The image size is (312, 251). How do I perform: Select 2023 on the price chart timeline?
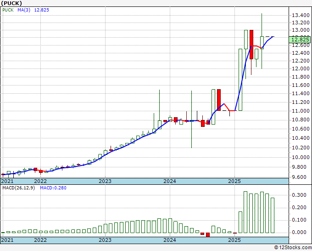pos(105,181)
